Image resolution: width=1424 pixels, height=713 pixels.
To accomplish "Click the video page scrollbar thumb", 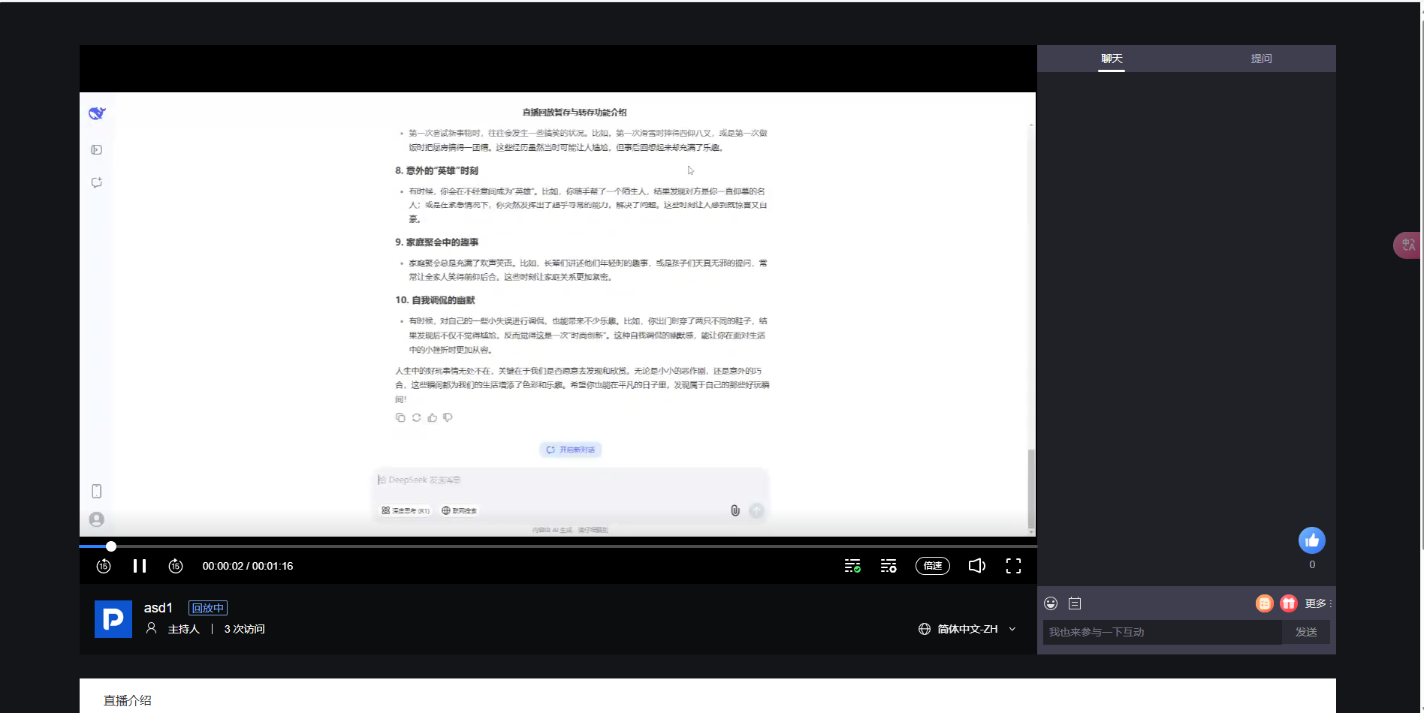I will pos(1031,489).
